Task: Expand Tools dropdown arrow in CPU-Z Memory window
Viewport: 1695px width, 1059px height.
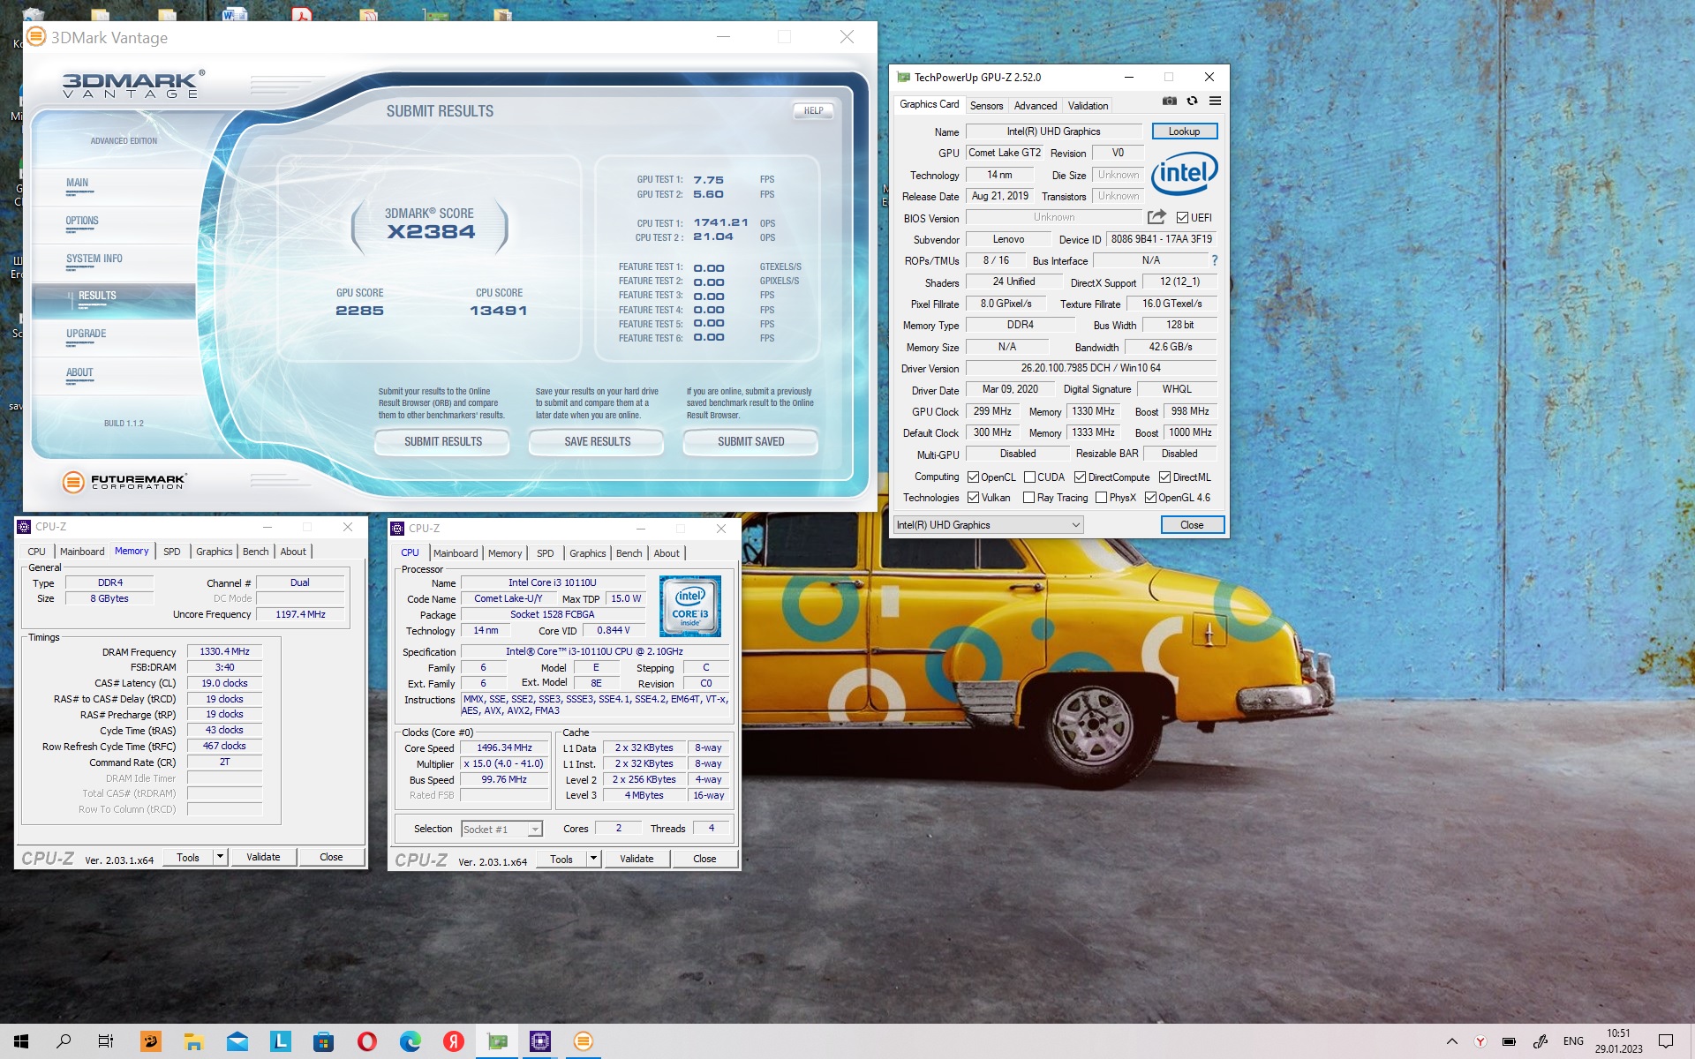Action: point(220,857)
